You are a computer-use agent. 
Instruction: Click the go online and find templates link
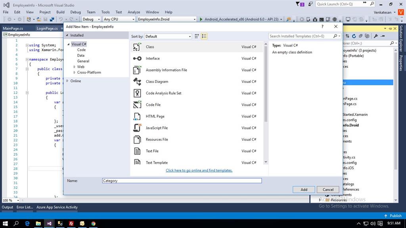click(x=199, y=171)
